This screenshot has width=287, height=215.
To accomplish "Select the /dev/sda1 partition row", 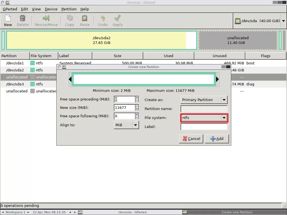I will (x=143, y=63).
